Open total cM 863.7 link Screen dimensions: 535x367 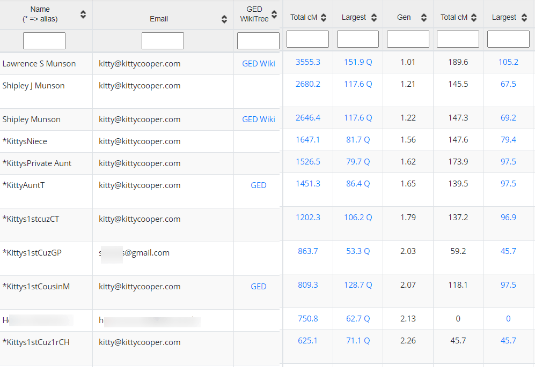(308, 251)
